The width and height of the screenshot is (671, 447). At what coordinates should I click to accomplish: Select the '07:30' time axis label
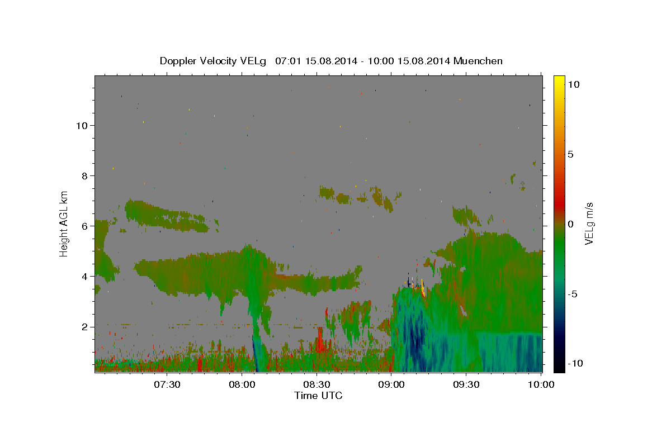tap(167, 384)
